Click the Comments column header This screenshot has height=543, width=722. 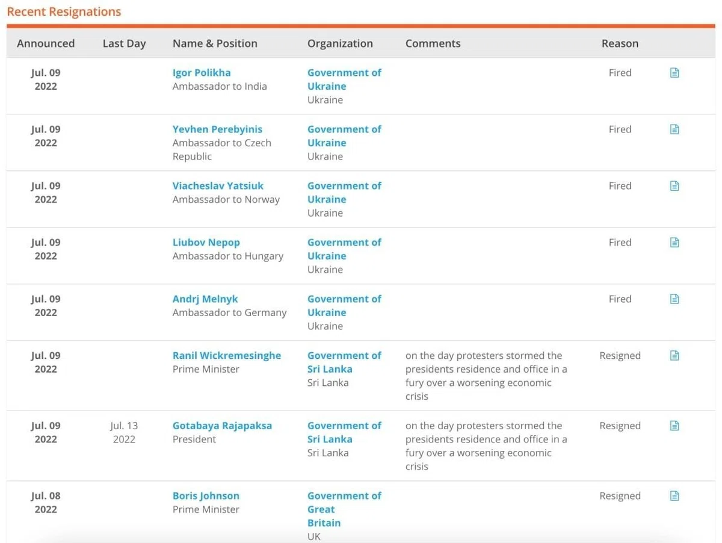433,43
